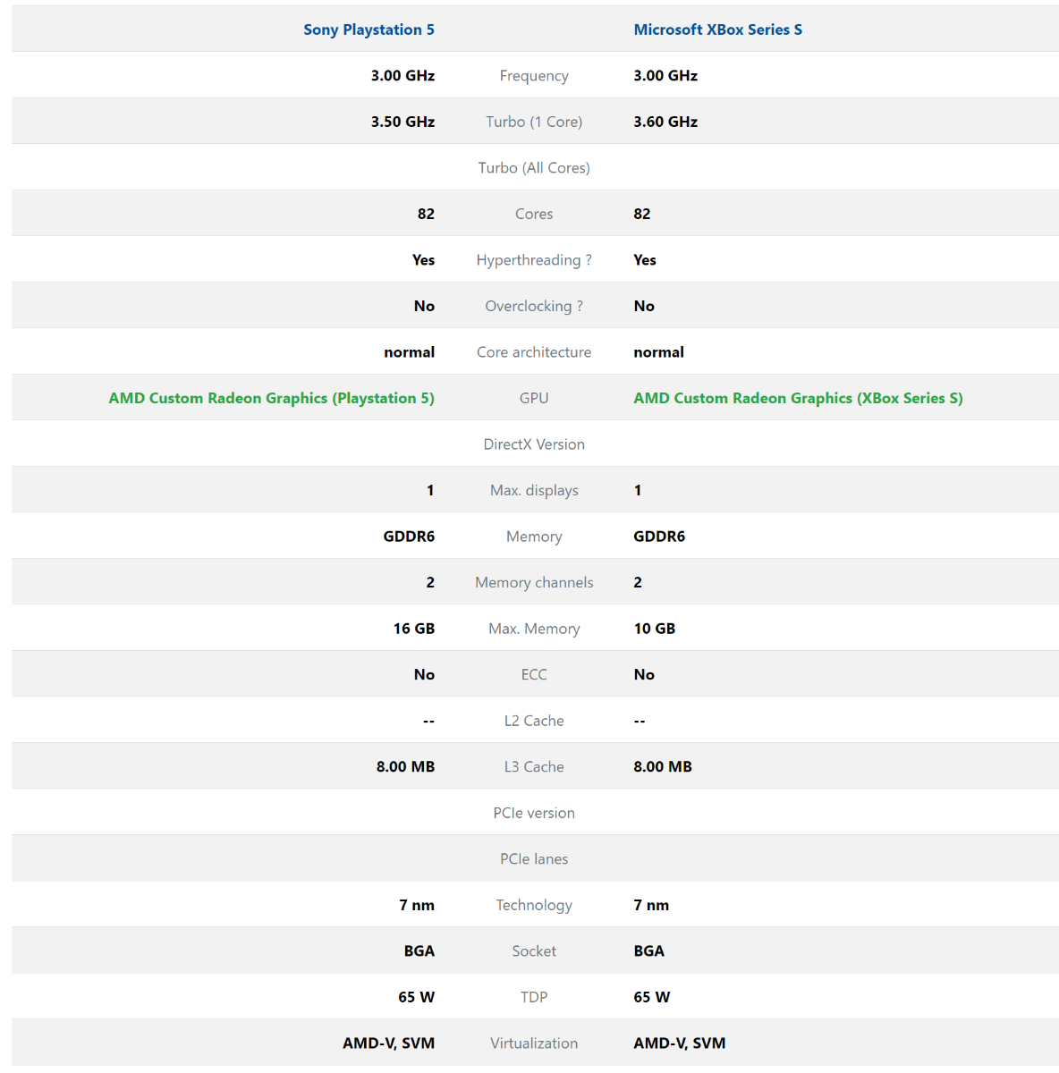Select the Overclocking ? label
Viewport: 1059px width, 1073px height.
(x=534, y=306)
